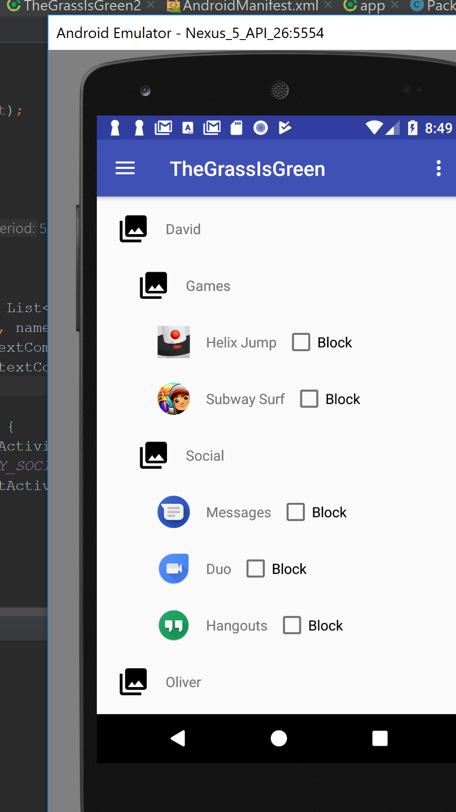Tap the battery charging status icon
The width and height of the screenshot is (456, 812).
[x=413, y=128]
